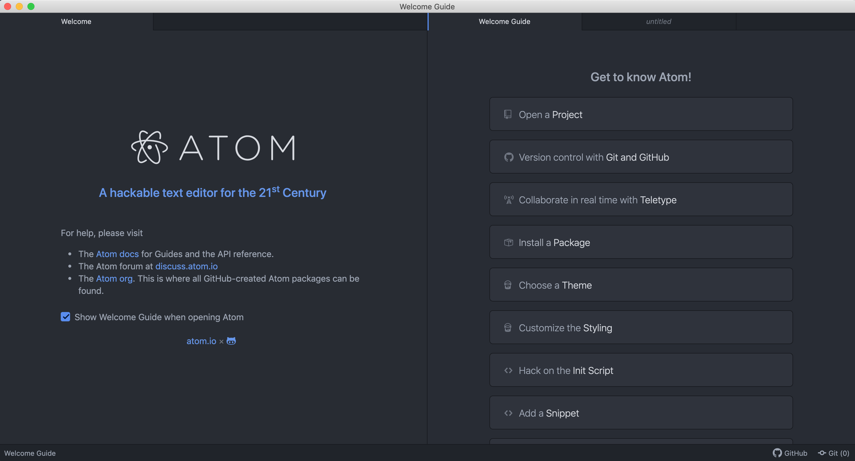Image resolution: width=855 pixels, height=461 pixels.
Task: Click the Welcome Guide status bar label
Action: [30, 453]
